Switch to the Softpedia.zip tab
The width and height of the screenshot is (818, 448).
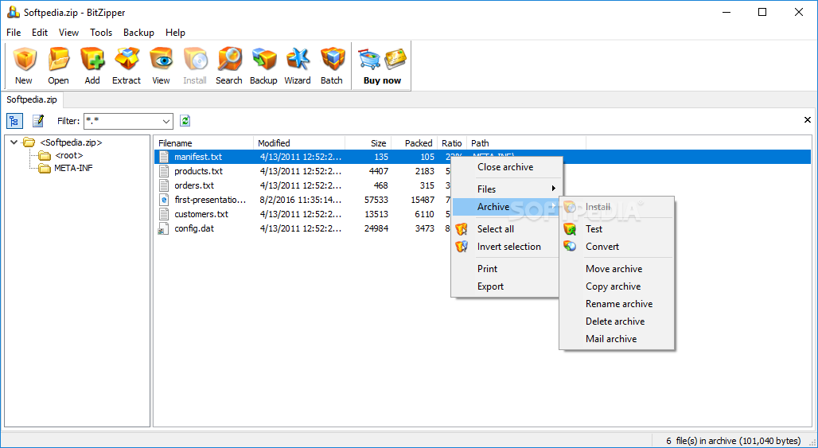[x=32, y=99]
